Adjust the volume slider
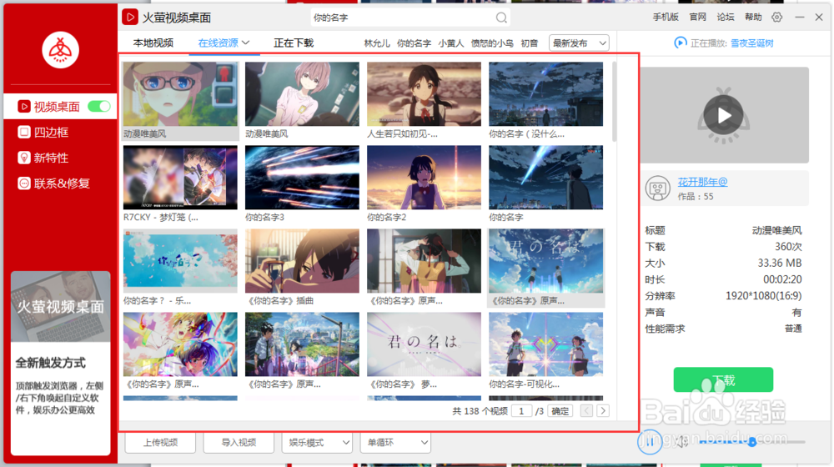Screen dimensions: 834x467 751,441
